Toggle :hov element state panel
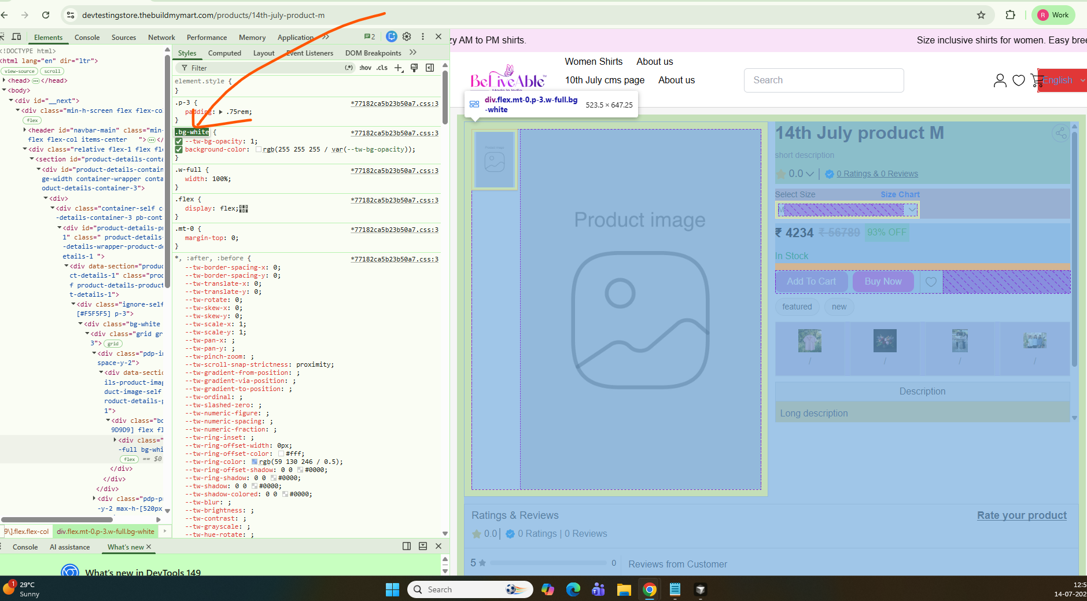The image size is (1087, 601). click(x=365, y=68)
